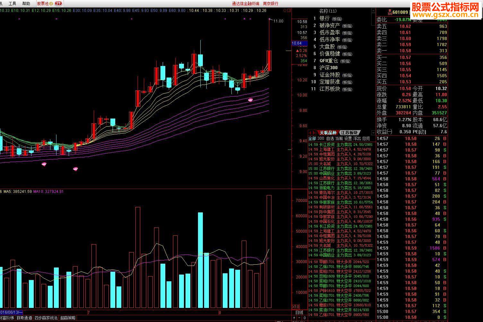This screenshot has width=483, height=322.
Task: Click the 14:59 tick with 1586 B volume
Action: point(412,248)
